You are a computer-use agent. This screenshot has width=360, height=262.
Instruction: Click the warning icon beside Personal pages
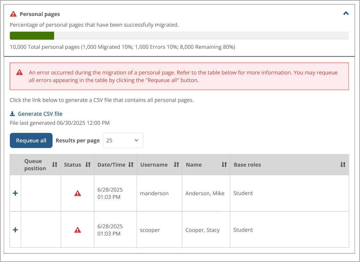coord(13,14)
